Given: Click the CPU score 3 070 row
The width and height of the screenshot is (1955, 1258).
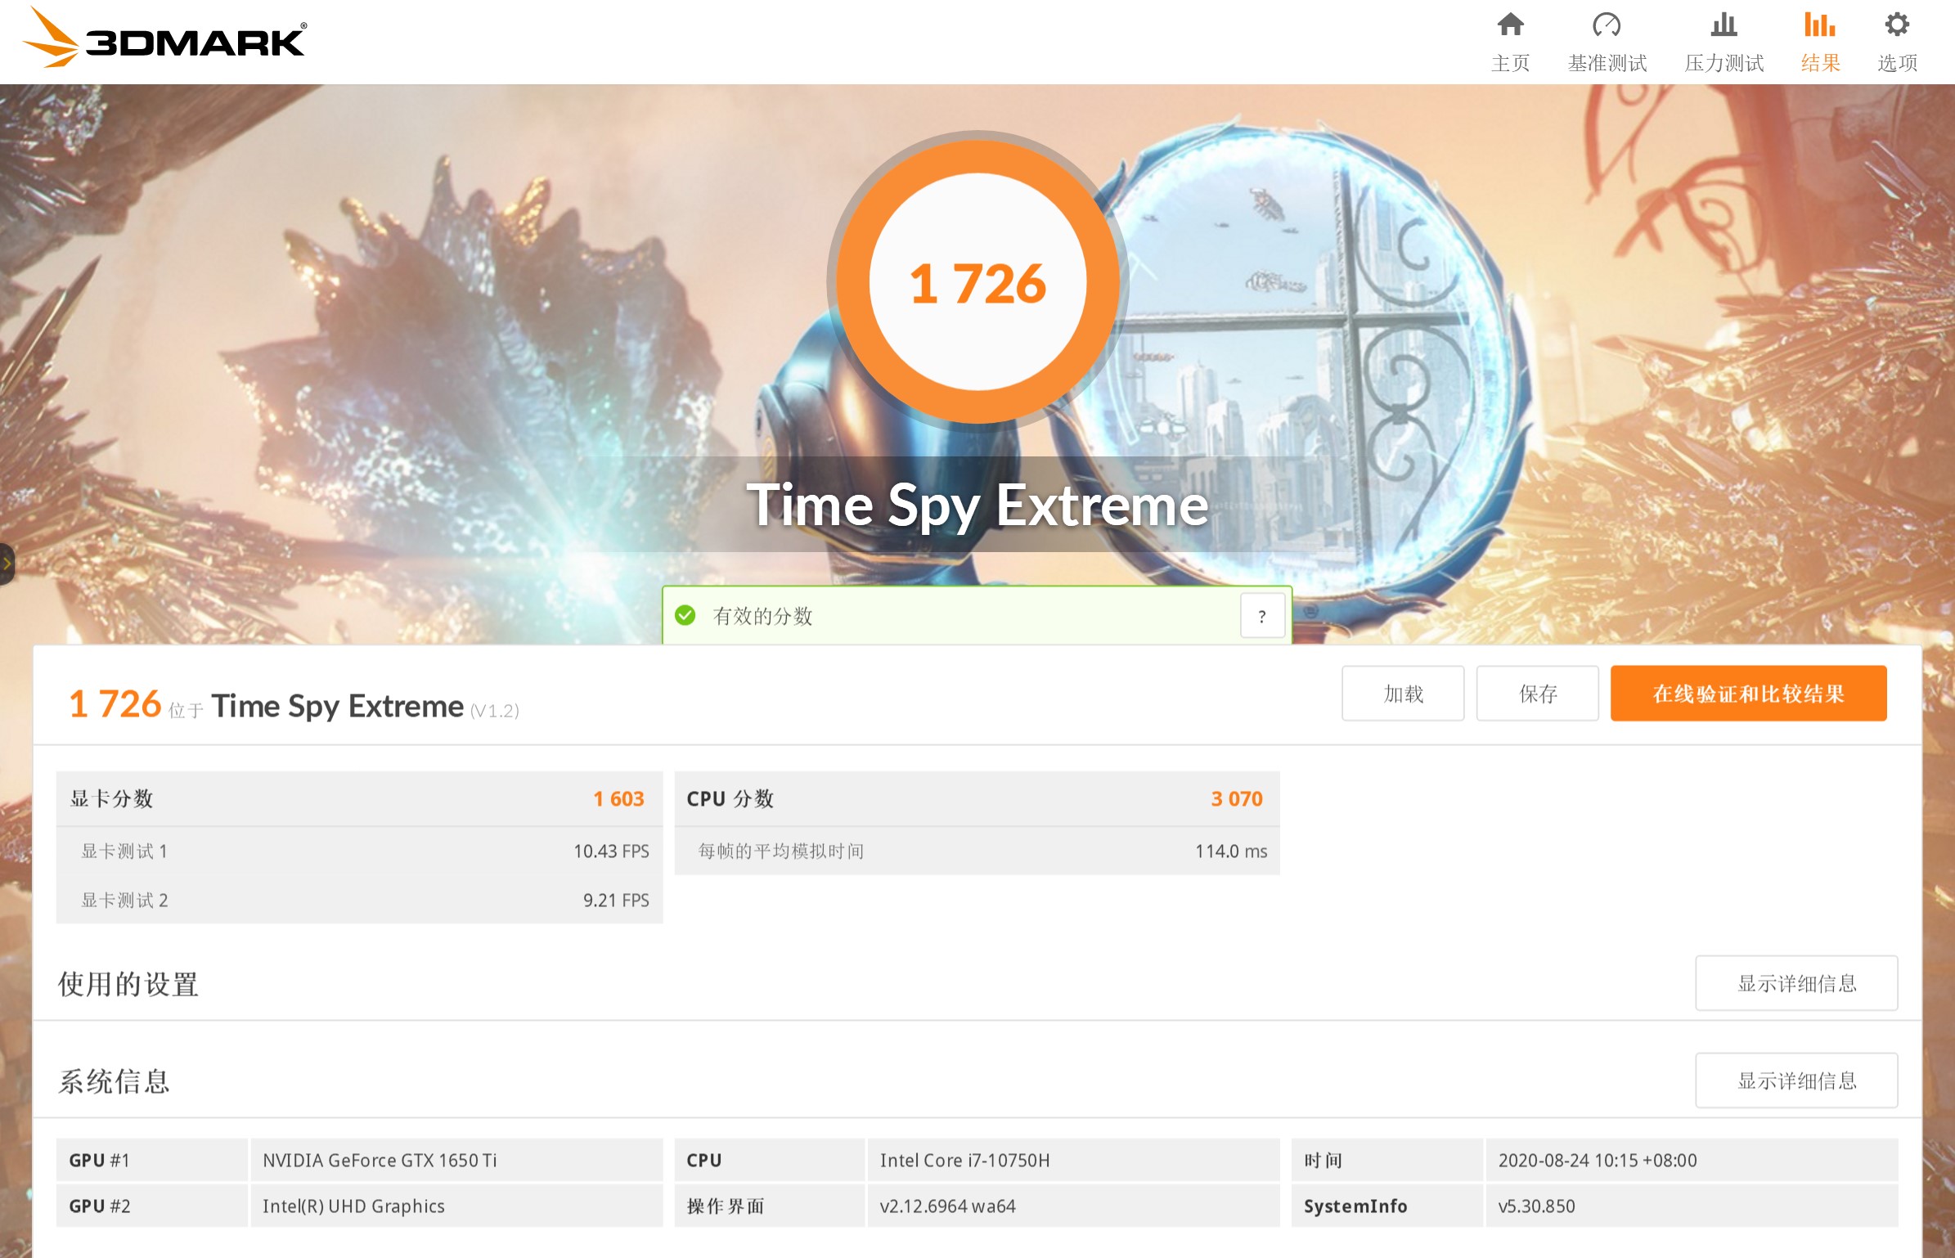Looking at the screenshot, I should point(976,798).
